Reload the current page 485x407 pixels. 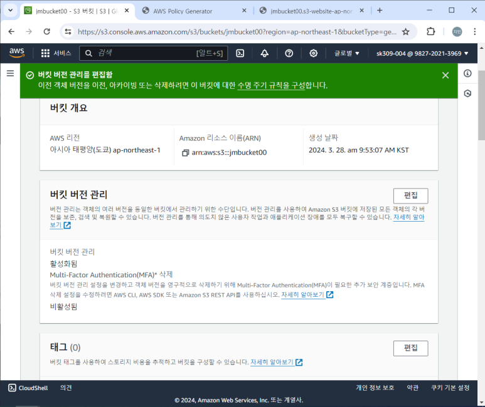coord(46,31)
